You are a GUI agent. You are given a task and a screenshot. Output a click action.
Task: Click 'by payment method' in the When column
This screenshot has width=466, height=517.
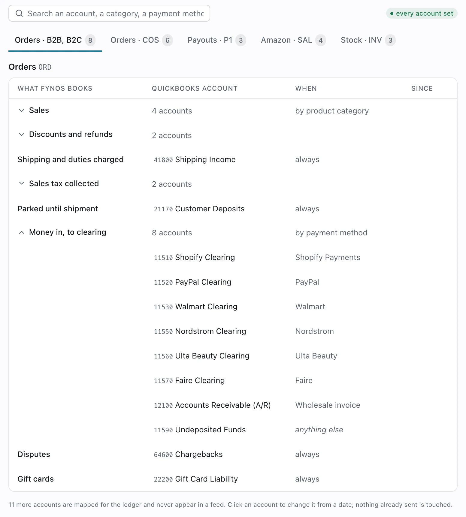tap(331, 233)
